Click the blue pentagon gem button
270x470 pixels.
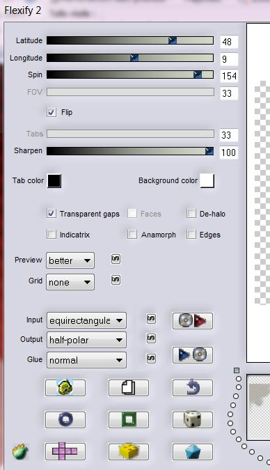[193, 451]
